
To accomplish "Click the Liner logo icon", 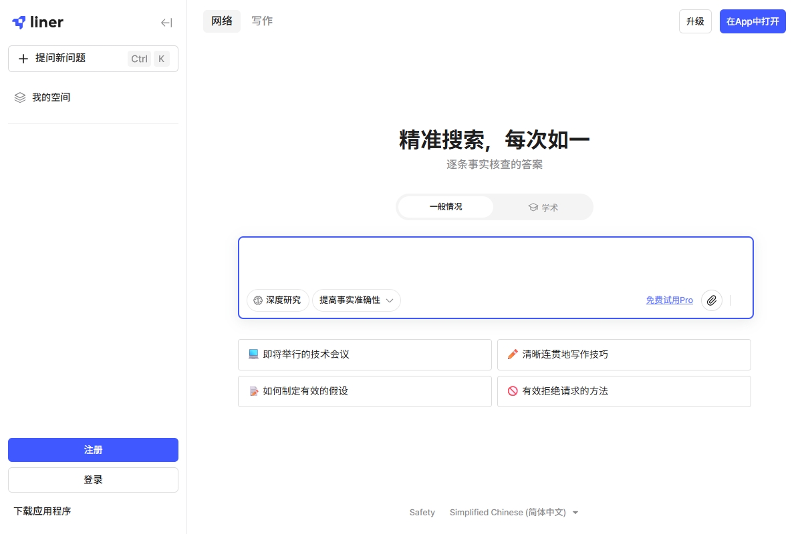I will 19,22.
